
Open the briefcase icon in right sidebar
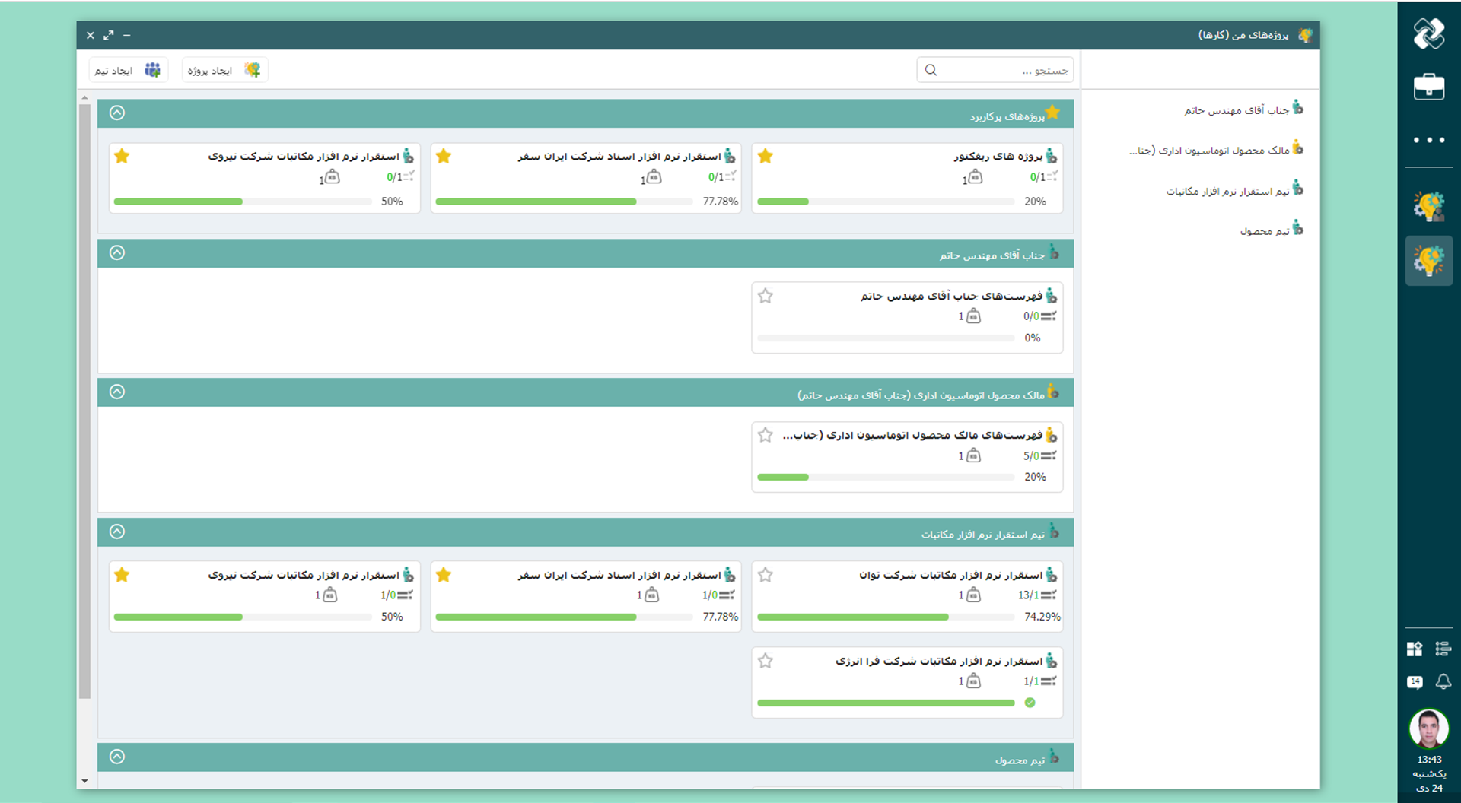1428,87
